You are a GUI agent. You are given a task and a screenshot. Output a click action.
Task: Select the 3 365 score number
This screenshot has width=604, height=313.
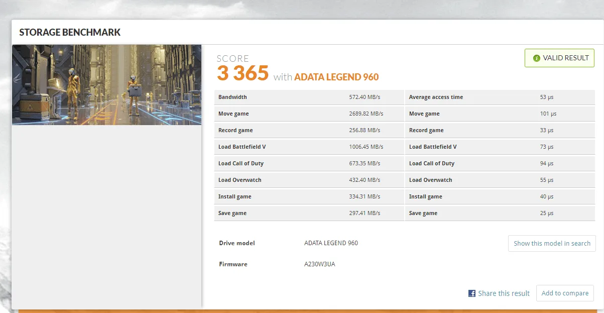pyautogui.click(x=243, y=73)
